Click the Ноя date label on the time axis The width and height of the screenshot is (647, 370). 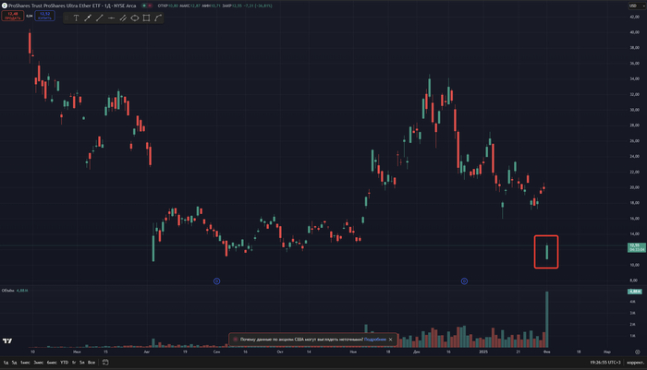353,352
